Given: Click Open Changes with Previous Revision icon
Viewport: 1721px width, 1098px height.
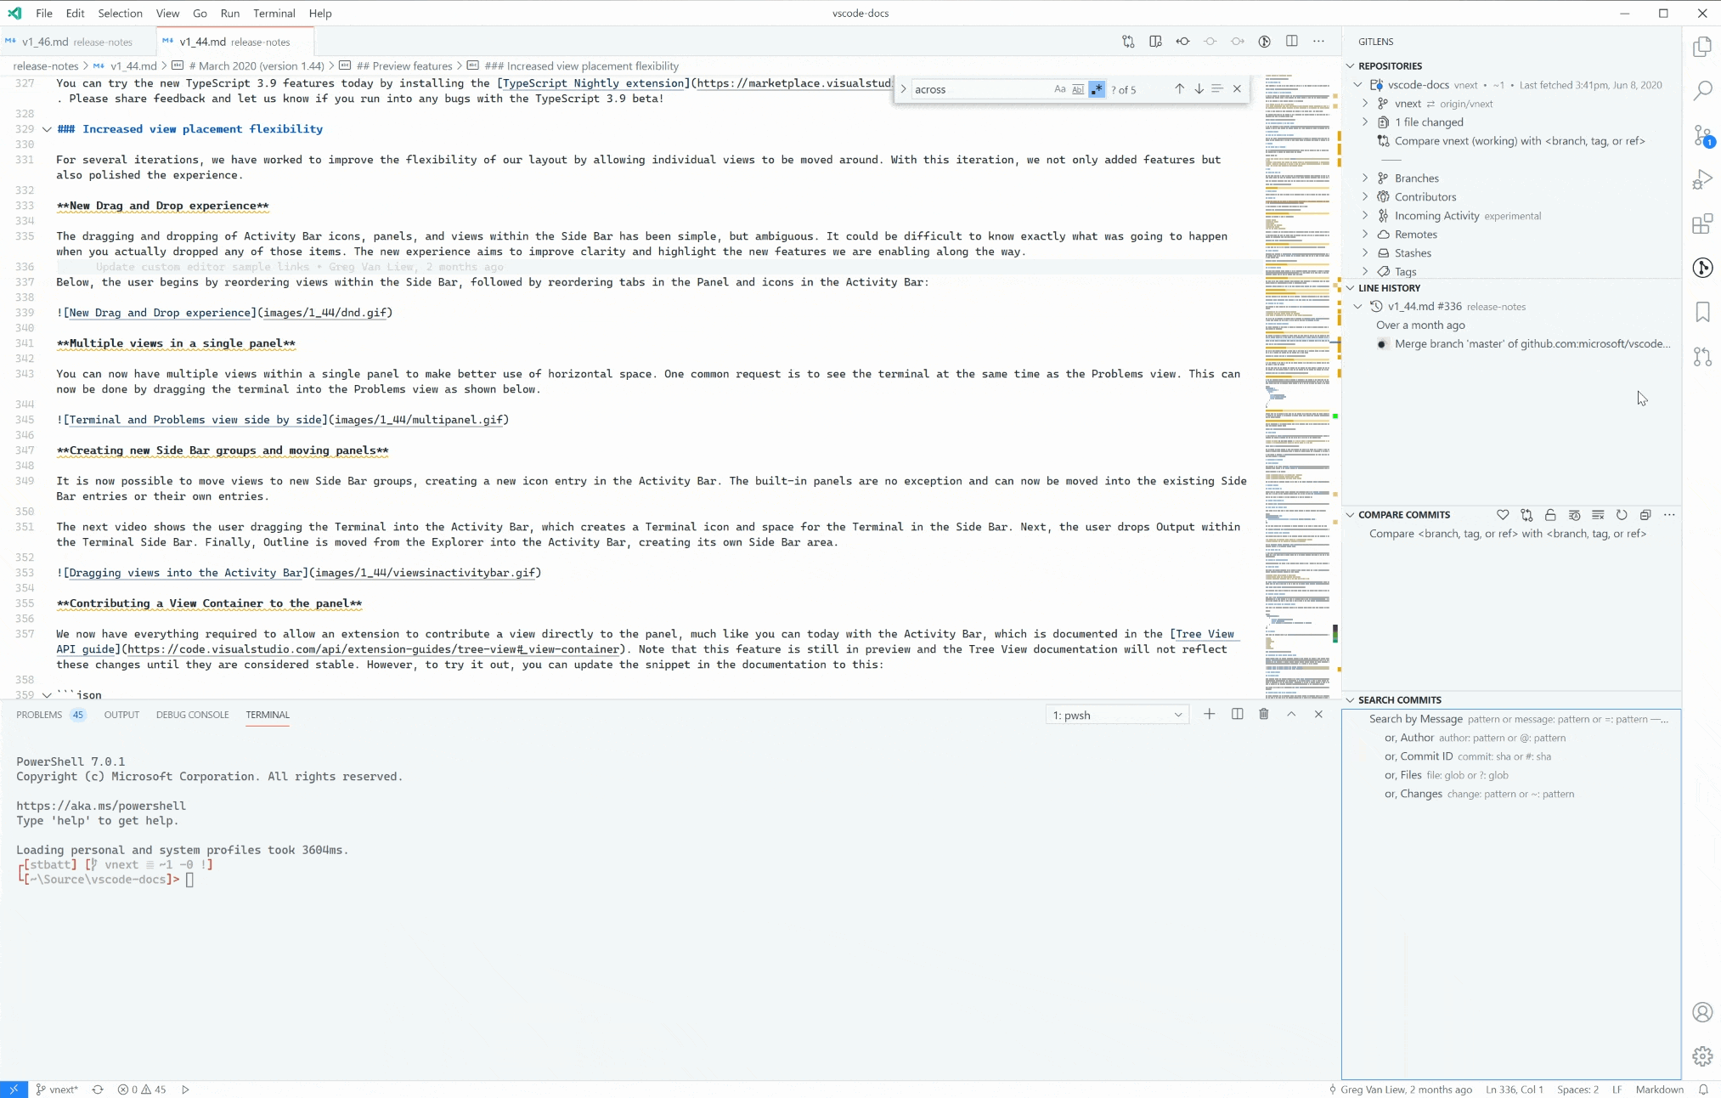Looking at the screenshot, I should pos(1182,42).
